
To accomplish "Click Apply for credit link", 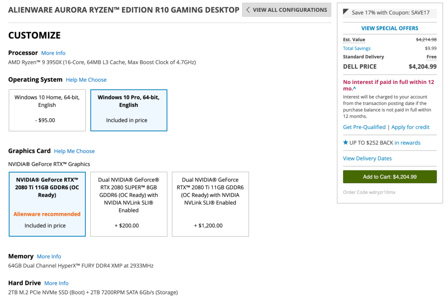I will point(410,127).
